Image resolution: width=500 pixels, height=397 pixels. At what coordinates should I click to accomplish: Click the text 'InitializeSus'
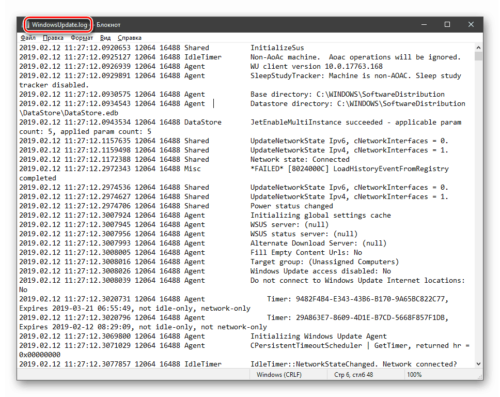point(277,48)
